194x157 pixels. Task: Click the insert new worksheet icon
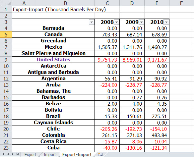click(100, 154)
